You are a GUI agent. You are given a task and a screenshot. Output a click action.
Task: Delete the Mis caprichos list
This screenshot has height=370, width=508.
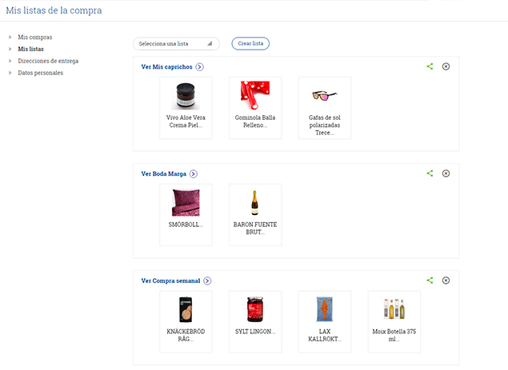(446, 66)
